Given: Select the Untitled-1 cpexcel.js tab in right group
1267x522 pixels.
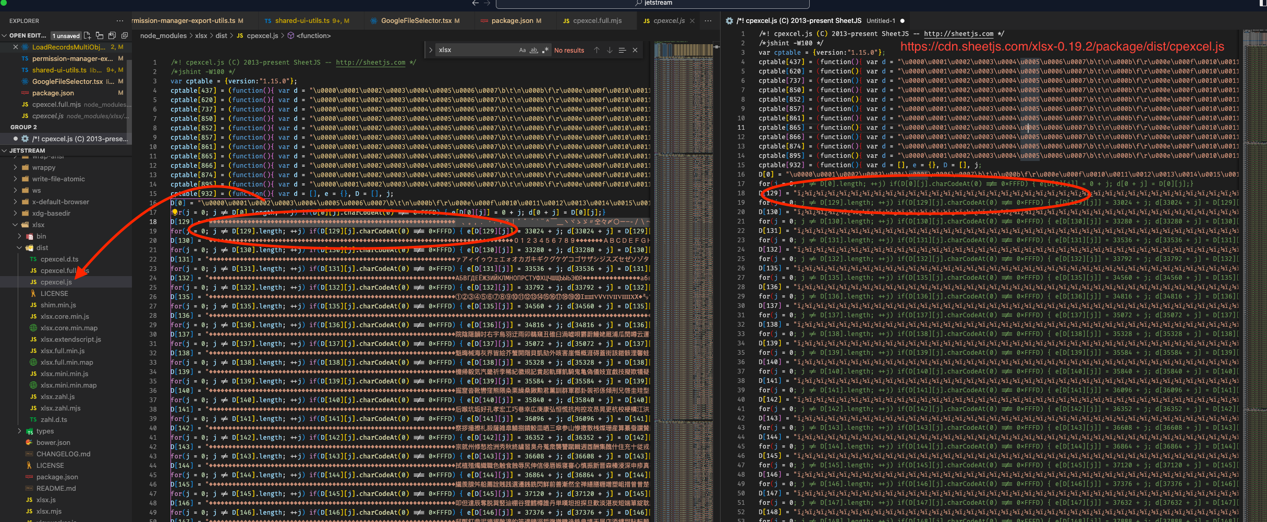Looking at the screenshot, I should (x=815, y=21).
